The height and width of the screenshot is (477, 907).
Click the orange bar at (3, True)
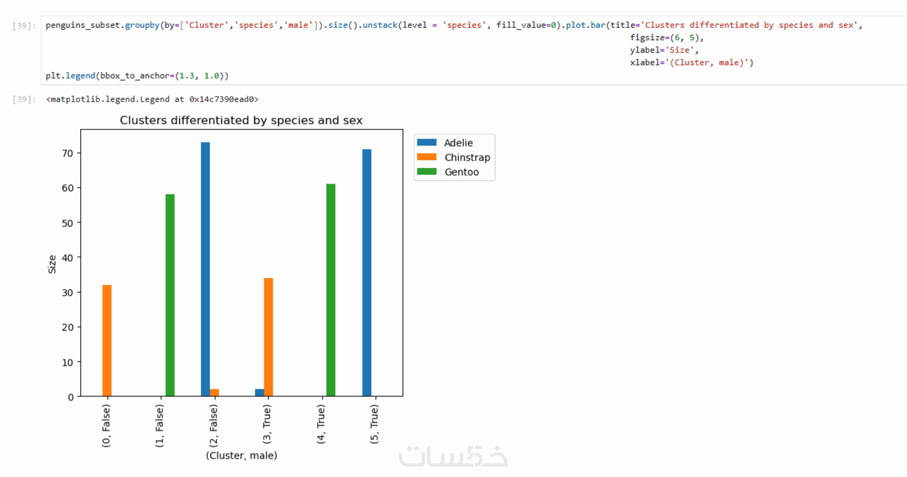[268, 337]
